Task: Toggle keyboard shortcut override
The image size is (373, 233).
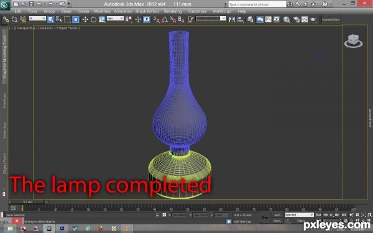Action: coord(147,19)
